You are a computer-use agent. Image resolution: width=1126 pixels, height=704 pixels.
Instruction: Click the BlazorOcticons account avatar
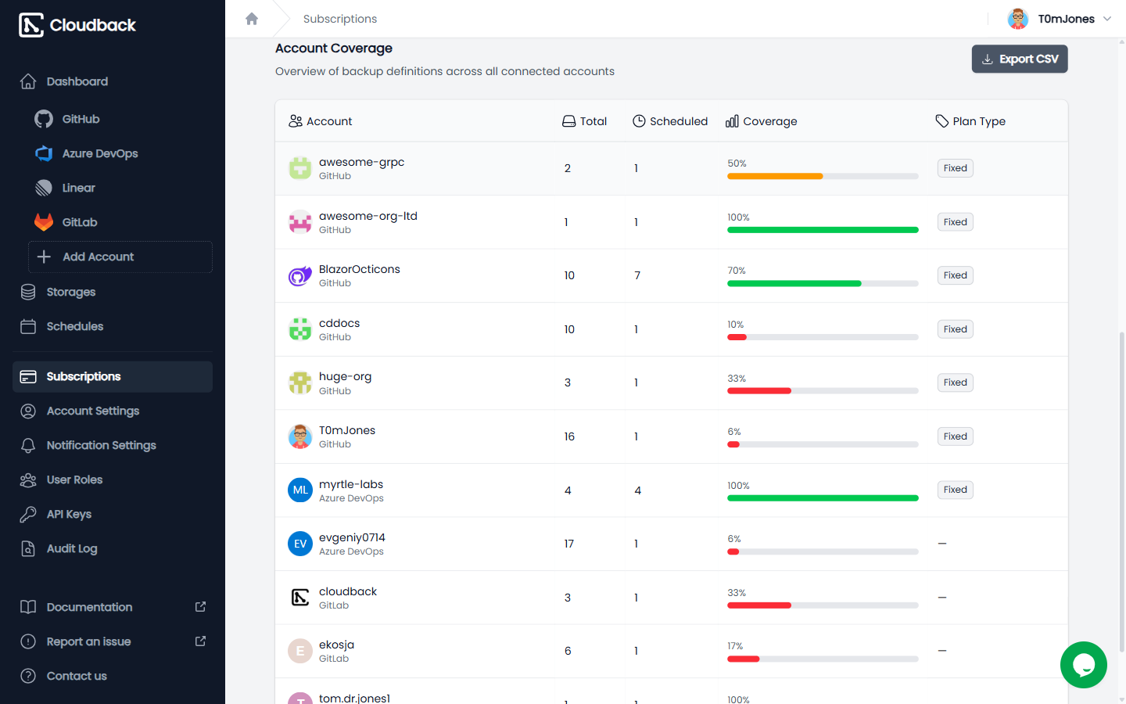point(300,275)
